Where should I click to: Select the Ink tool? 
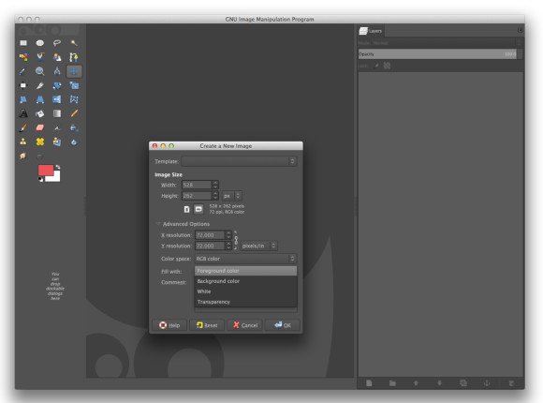coord(74,128)
